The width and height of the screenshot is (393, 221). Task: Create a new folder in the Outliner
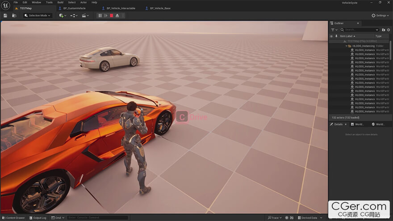pyautogui.click(x=384, y=30)
